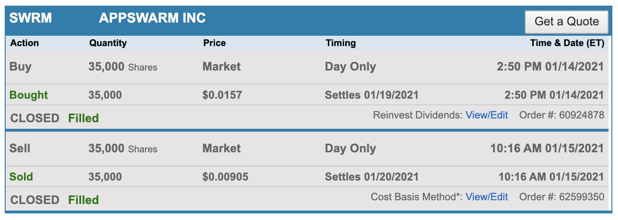Select the green Sold status label
The width and height of the screenshot is (618, 220).
pyautogui.click(x=21, y=177)
